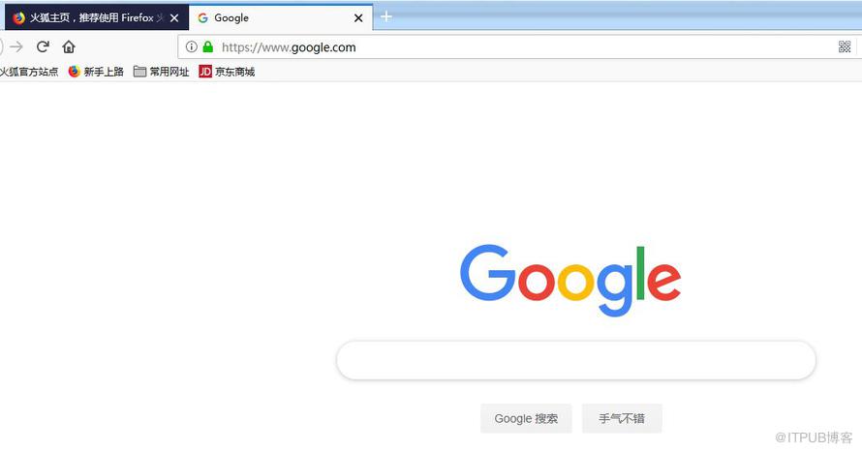Open the QR code icon in address bar

coord(845,46)
